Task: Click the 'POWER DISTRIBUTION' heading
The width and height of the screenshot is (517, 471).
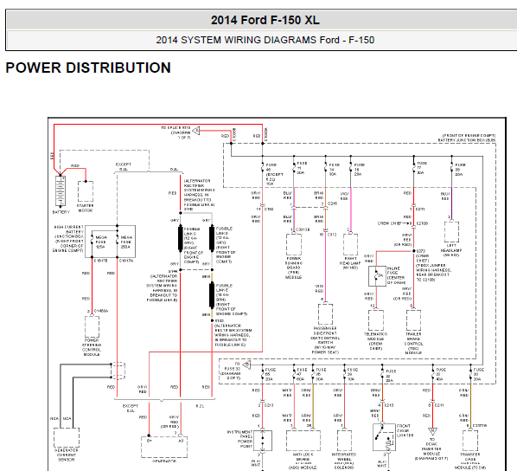Action: pyautogui.click(x=88, y=68)
